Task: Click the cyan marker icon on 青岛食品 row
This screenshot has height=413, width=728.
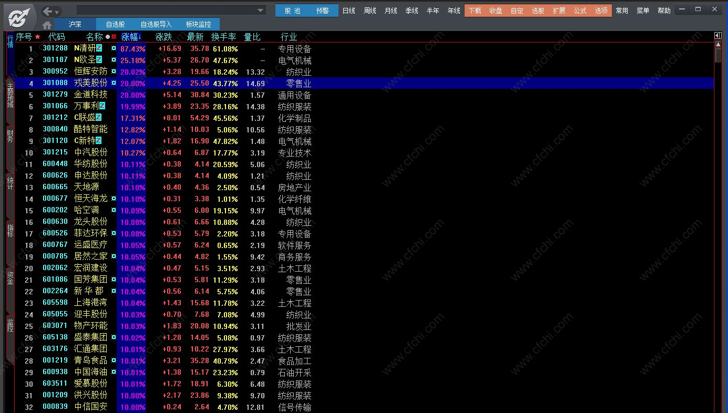Action: pos(114,360)
